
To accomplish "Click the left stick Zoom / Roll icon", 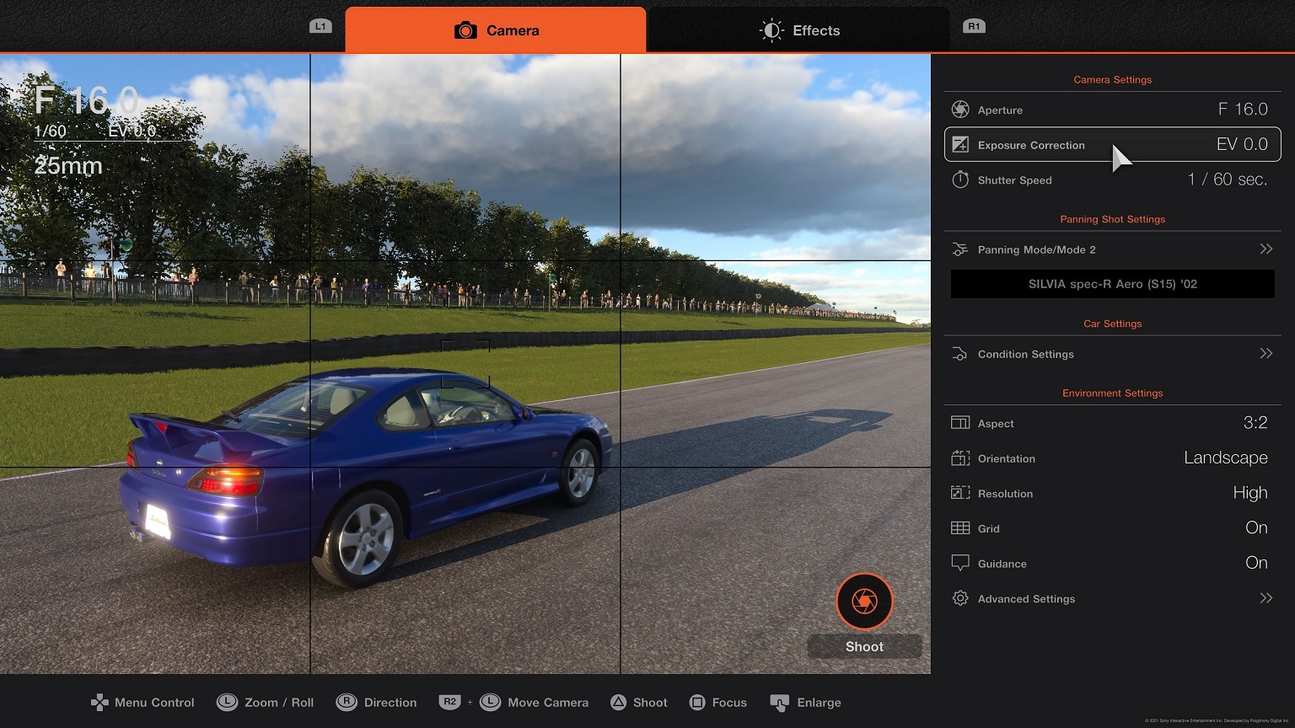I will 227,702.
